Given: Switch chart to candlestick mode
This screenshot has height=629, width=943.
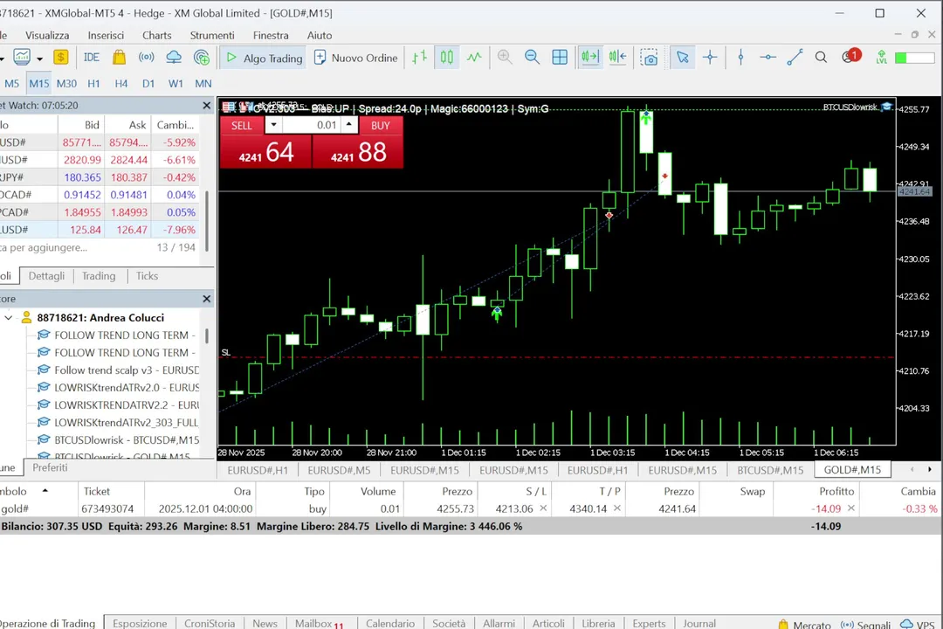Looking at the screenshot, I should (x=447, y=57).
